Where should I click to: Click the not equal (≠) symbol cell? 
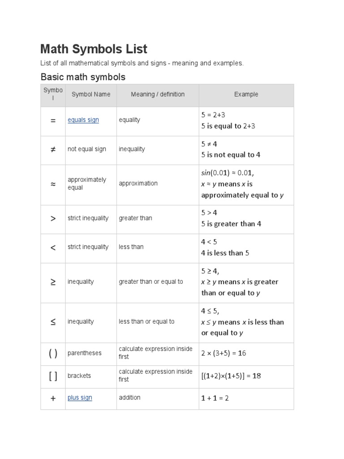[x=53, y=149]
